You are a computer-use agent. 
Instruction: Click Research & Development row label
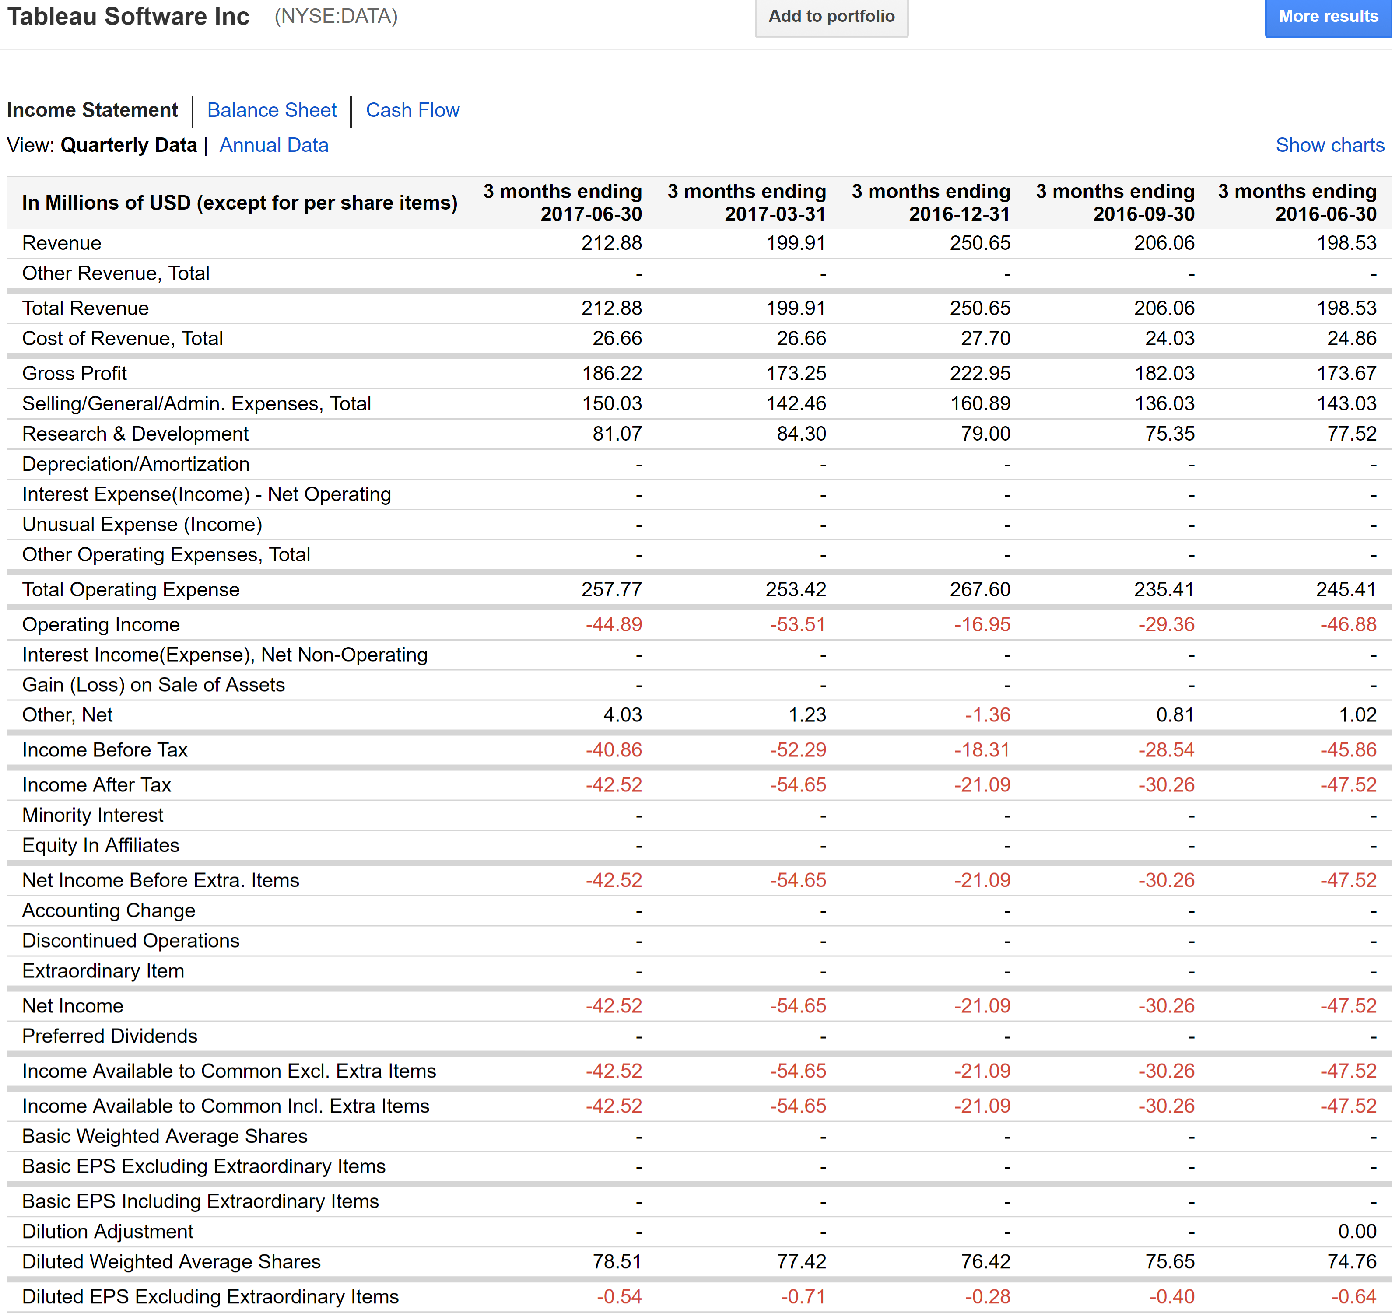pyautogui.click(x=135, y=434)
